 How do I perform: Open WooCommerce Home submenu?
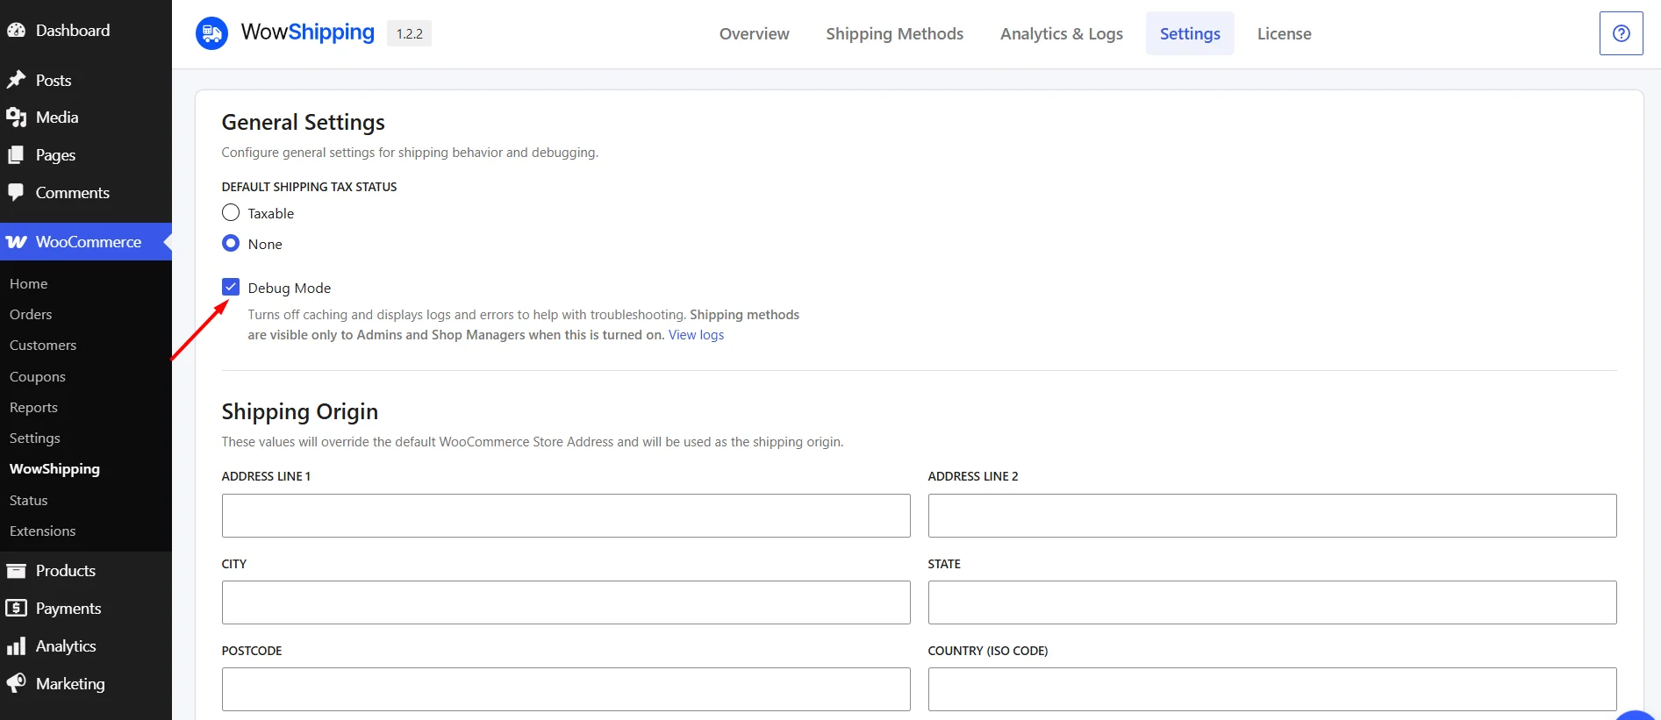pyautogui.click(x=29, y=283)
